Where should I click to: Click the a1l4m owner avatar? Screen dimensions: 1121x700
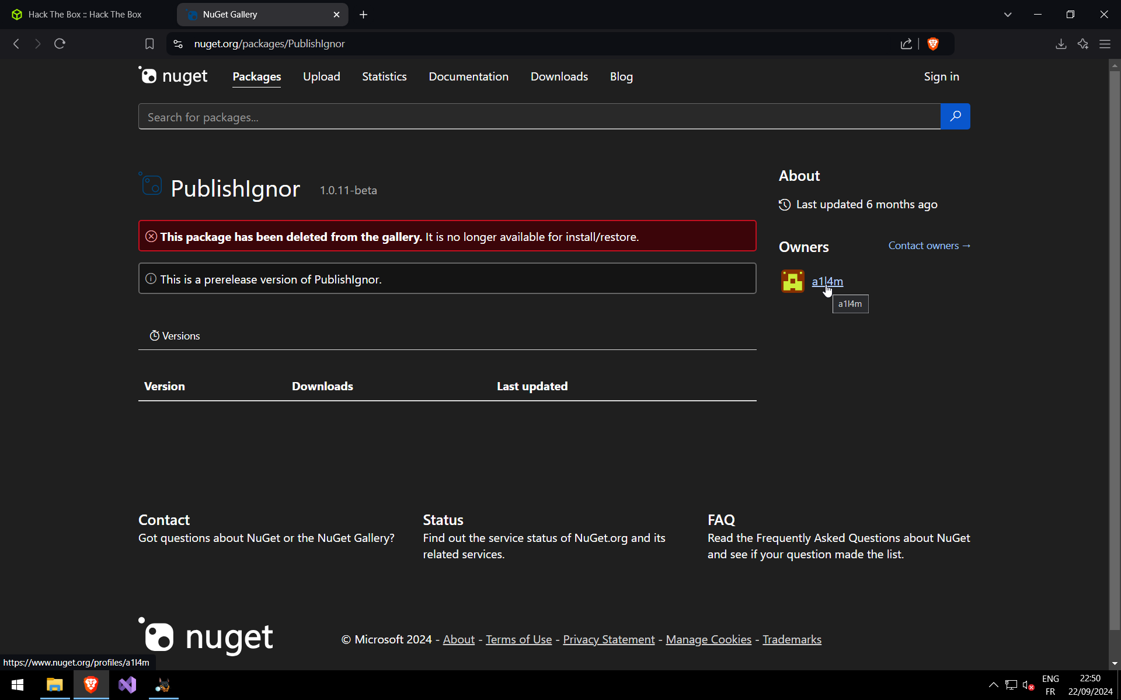(x=792, y=281)
